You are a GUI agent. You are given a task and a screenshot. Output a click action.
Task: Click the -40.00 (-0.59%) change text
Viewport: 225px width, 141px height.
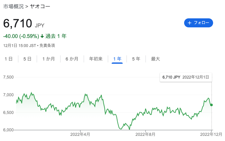tap(21, 36)
